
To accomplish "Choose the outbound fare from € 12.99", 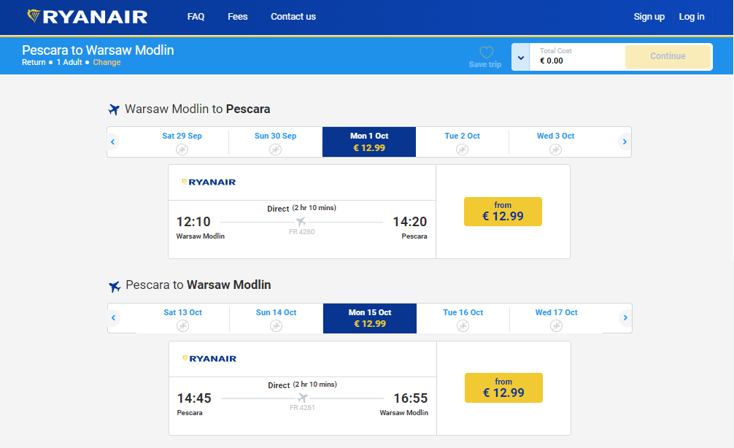I will point(503,212).
